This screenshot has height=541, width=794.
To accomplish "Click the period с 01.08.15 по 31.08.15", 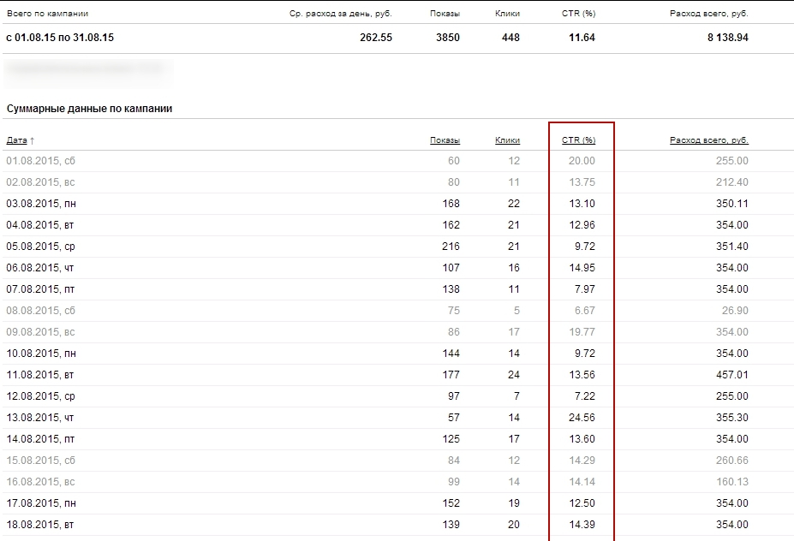I will [x=60, y=38].
